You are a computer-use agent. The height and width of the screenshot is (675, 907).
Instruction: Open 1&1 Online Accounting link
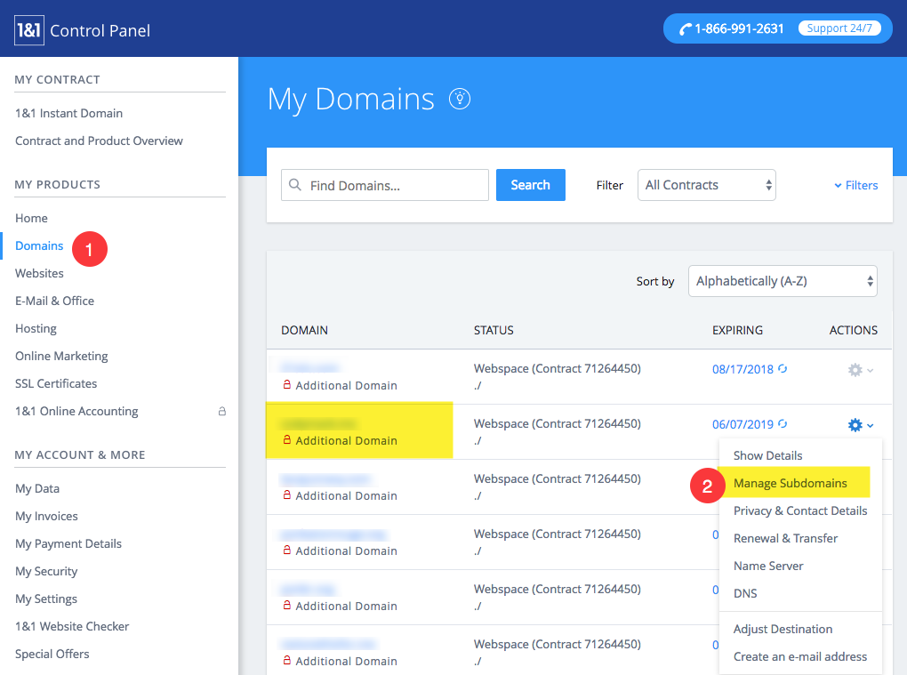click(76, 411)
